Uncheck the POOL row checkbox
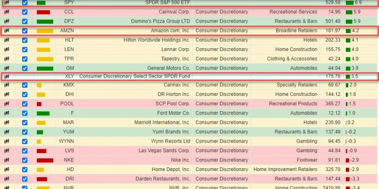Image resolution: width=379 pixels, height=189 pixels. pos(25,104)
